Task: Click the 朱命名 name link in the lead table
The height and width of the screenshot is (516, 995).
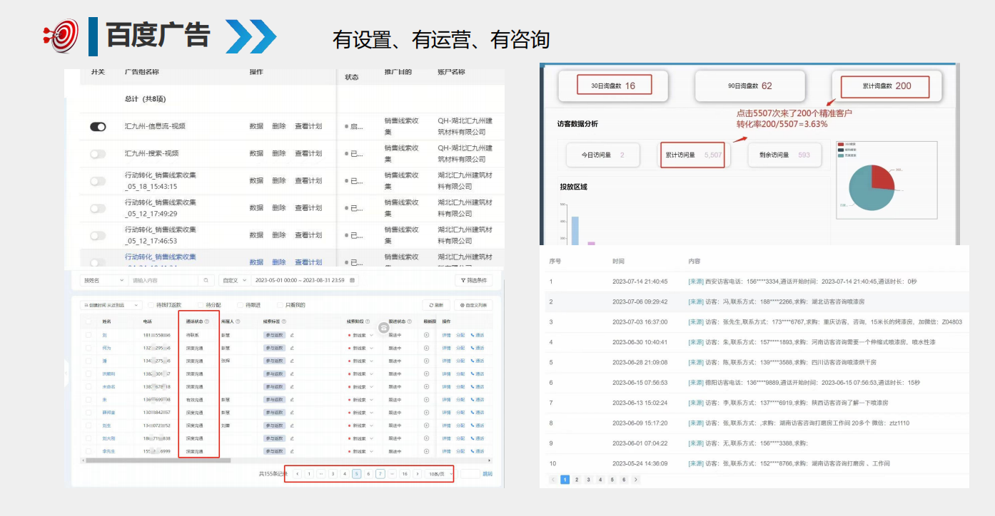Action: point(108,387)
